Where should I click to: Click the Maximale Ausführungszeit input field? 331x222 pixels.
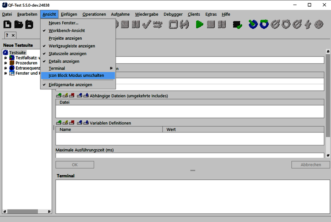189,155
